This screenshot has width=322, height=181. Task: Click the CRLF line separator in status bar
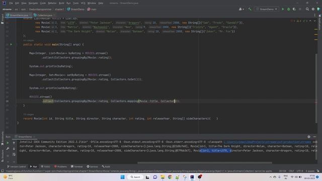(291, 171)
